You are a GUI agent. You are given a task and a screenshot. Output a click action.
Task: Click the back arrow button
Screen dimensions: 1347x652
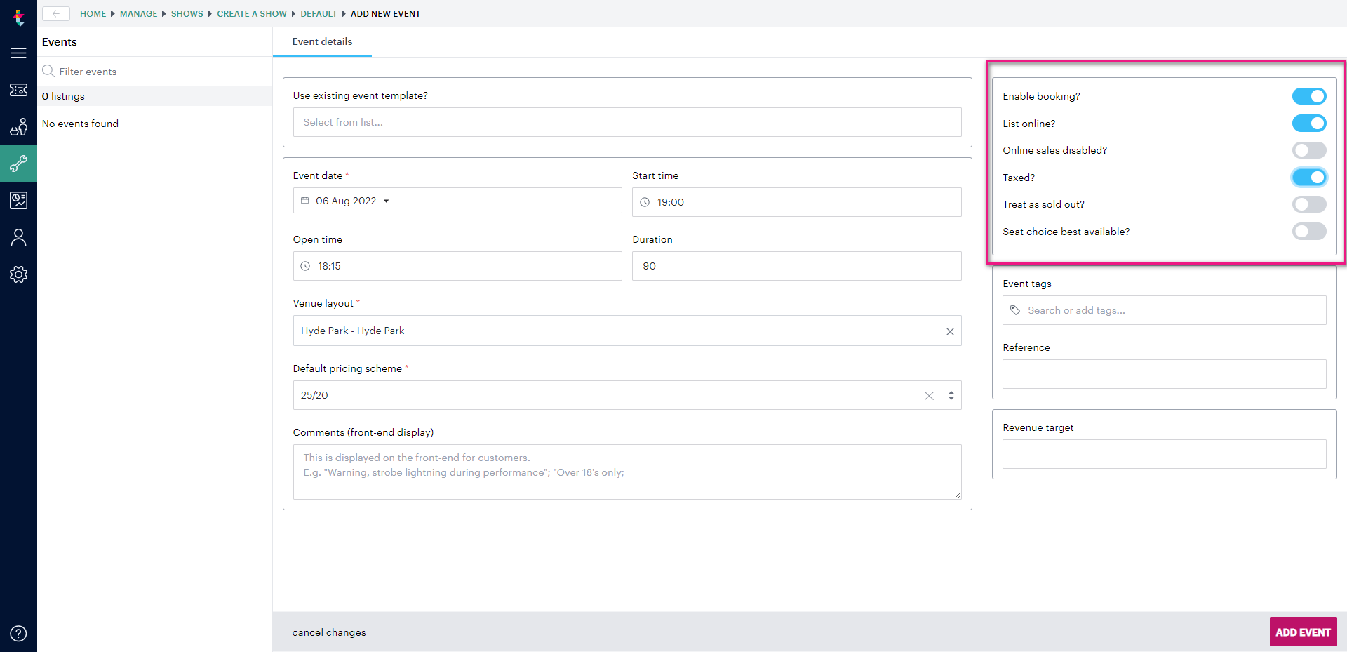tap(56, 13)
